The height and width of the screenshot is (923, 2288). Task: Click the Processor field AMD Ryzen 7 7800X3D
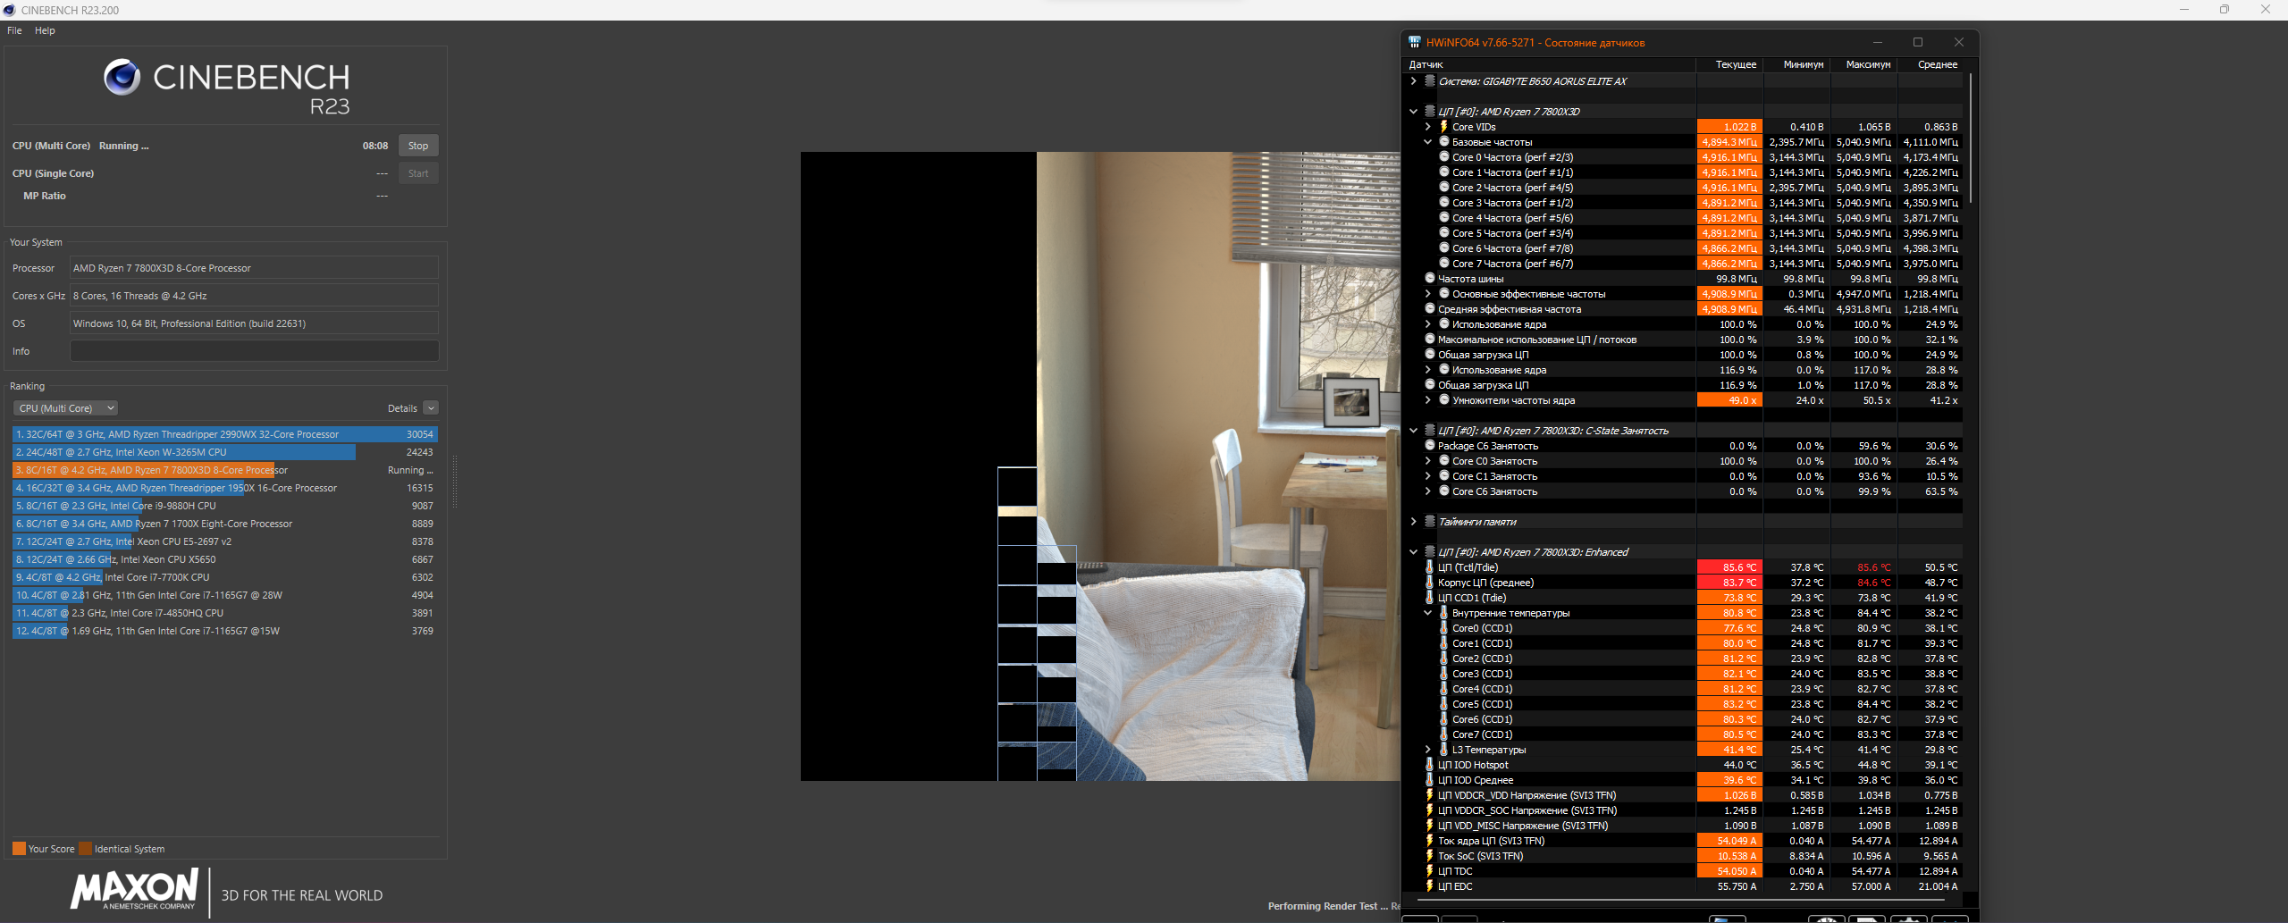[x=255, y=268]
